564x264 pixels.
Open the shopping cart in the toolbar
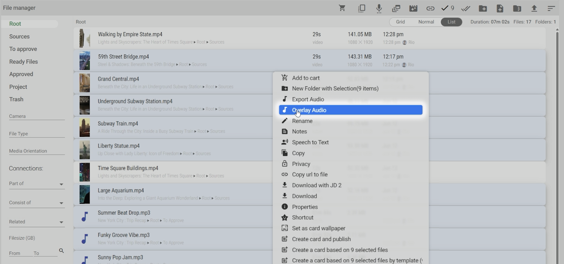tap(342, 8)
